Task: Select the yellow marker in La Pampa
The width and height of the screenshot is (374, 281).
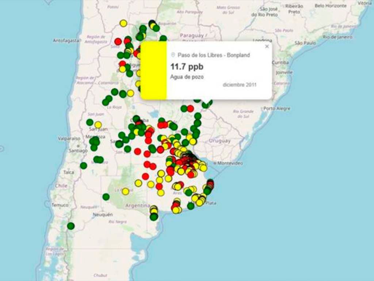Action: 125,191
